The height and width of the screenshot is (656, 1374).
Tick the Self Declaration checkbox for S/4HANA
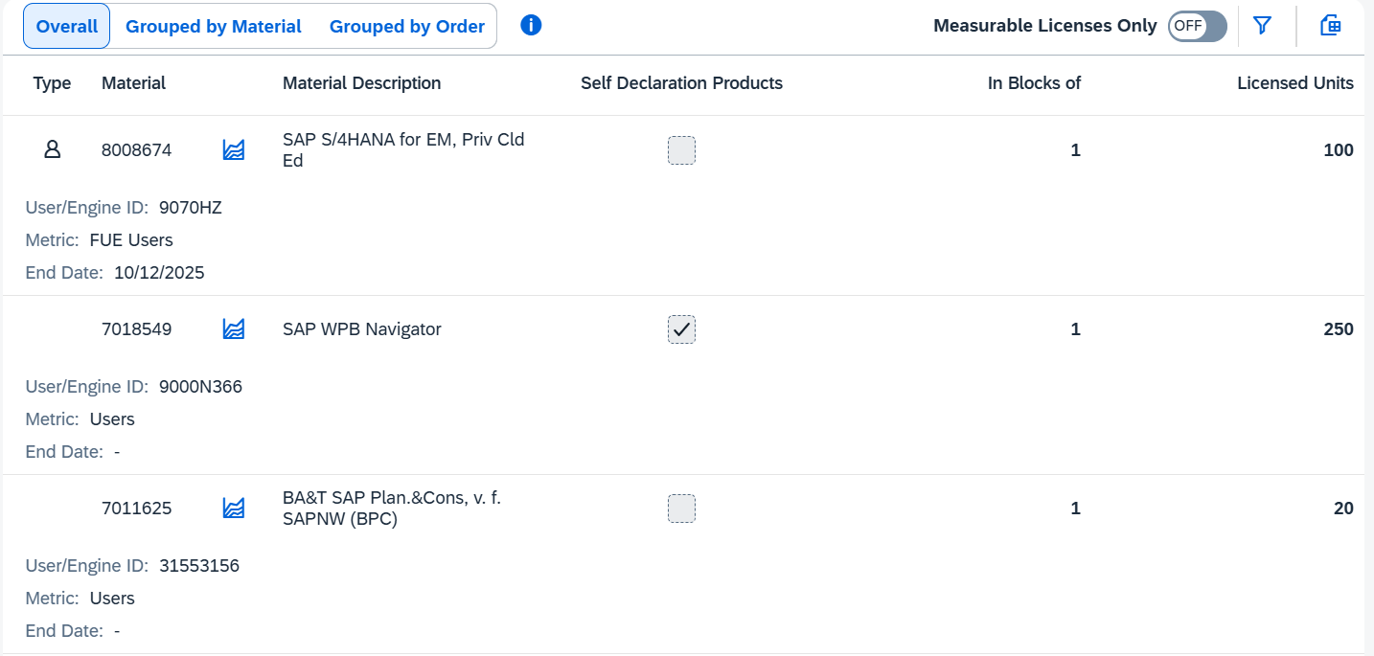coord(681,150)
